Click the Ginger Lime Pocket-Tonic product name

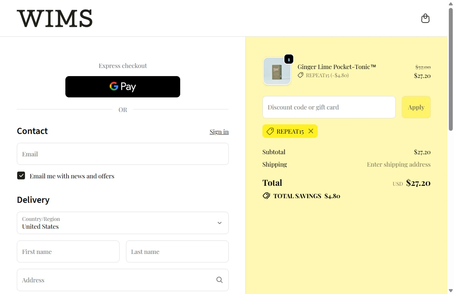337,67
